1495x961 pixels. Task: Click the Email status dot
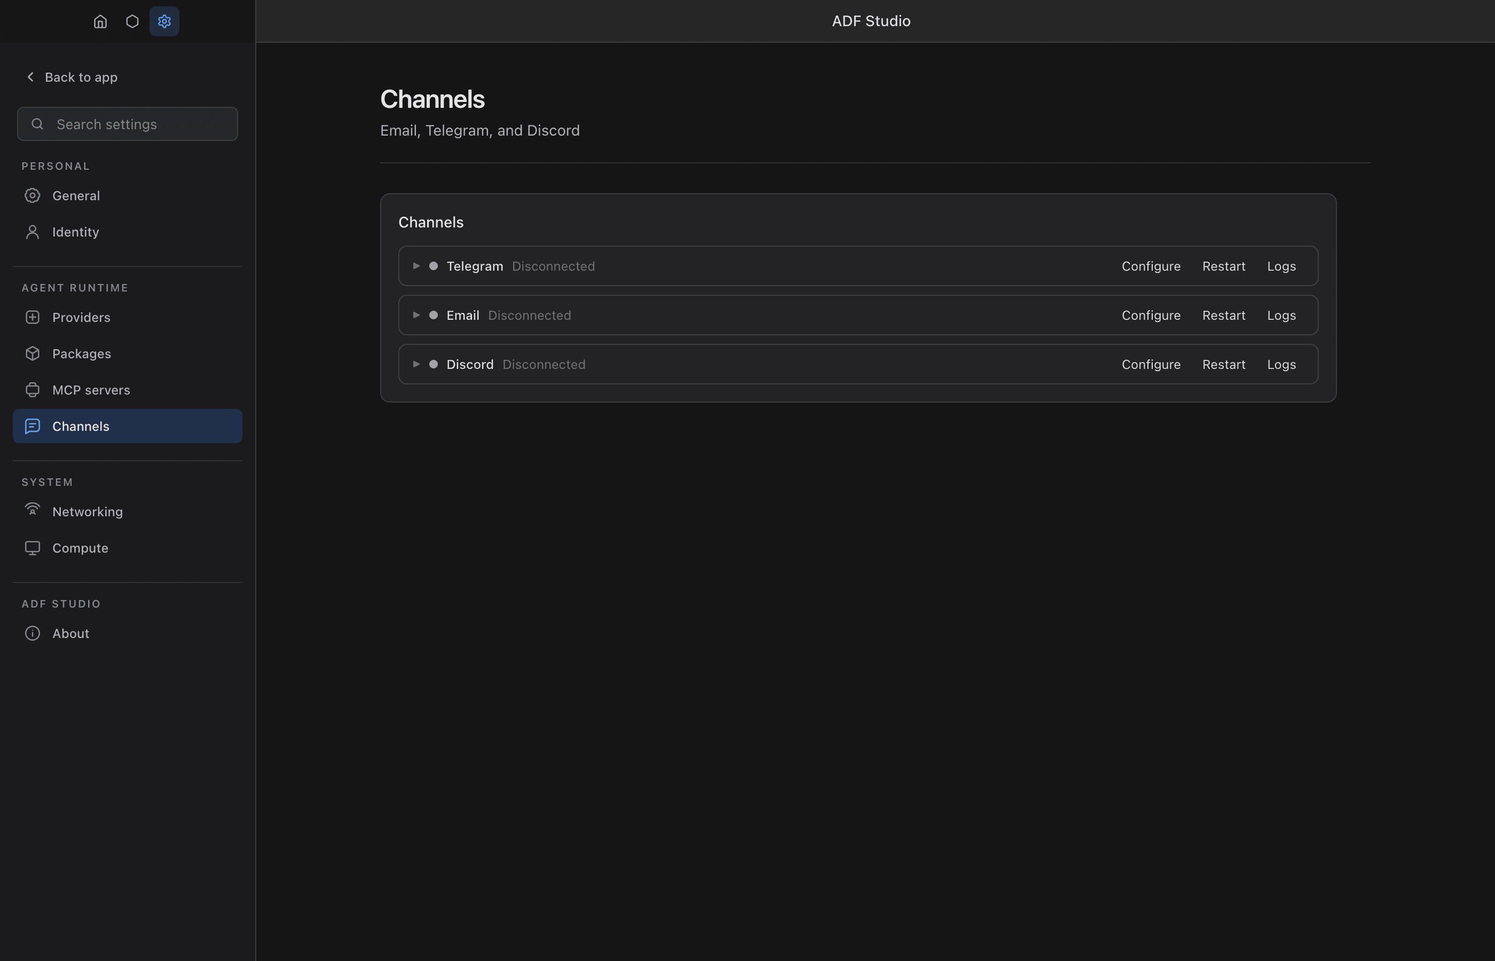coord(434,315)
